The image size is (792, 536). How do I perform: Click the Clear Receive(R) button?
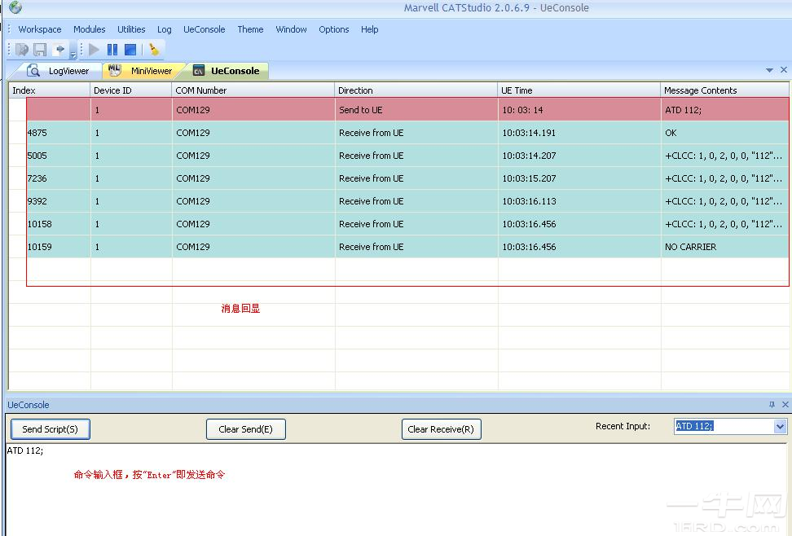(x=441, y=429)
